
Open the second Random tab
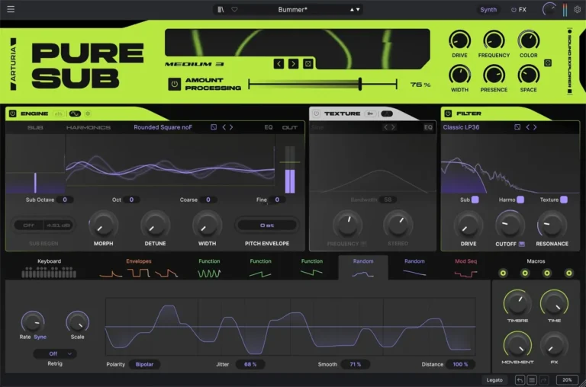tap(414, 269)
